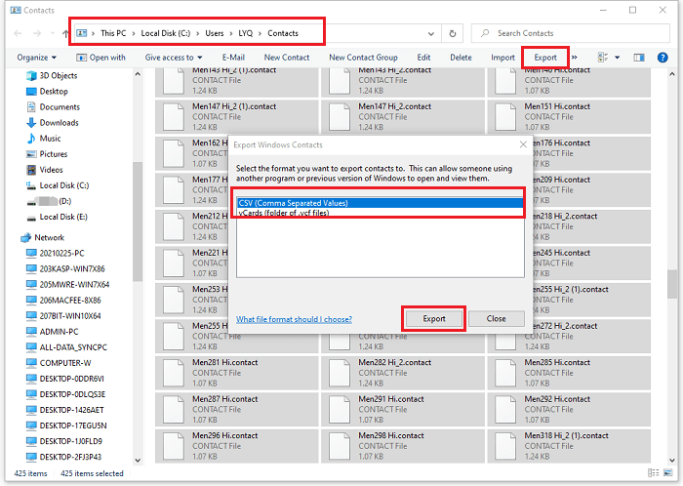683x486 pixels.
Task: Expand the address bar history dropdown arrow
Action: pos(431,33)
